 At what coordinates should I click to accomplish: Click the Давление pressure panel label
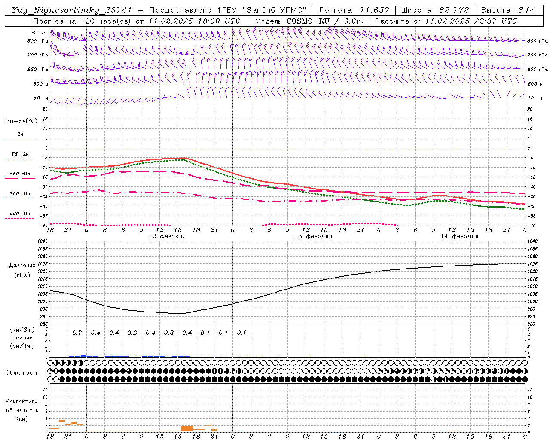point(22,266)
